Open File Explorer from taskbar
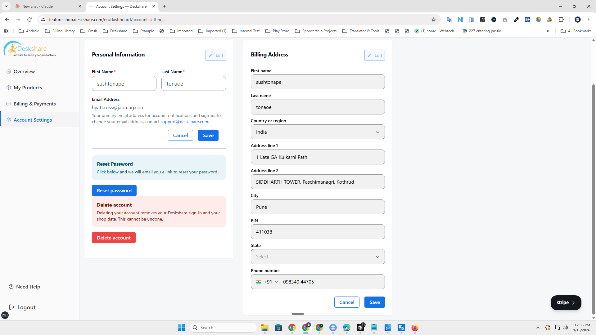Screen dimensions: 596x335 click(x=265, y=328)
